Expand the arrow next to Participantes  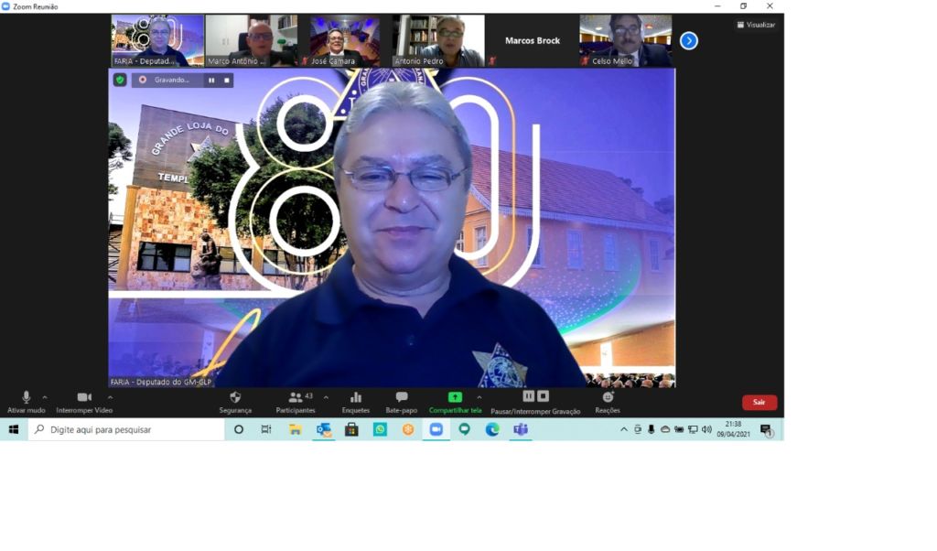point(326,397)
